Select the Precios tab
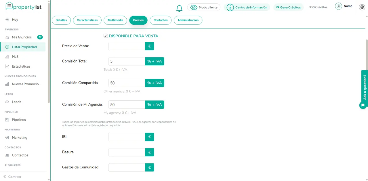Screen dimensions: 368x181 tap(138, 20)
